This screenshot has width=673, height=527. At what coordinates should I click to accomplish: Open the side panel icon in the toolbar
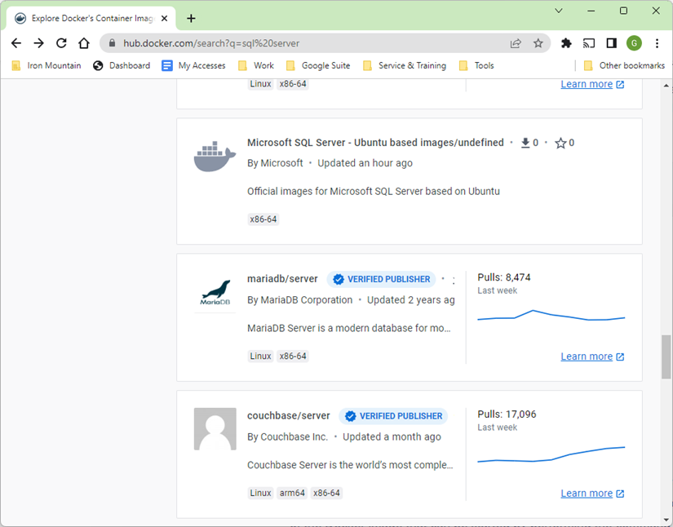tap(610, 42)
